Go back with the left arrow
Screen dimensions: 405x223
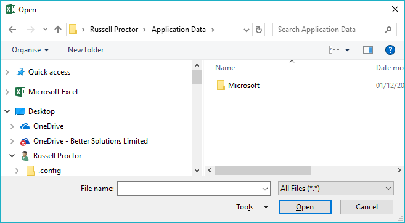[12, 30]
